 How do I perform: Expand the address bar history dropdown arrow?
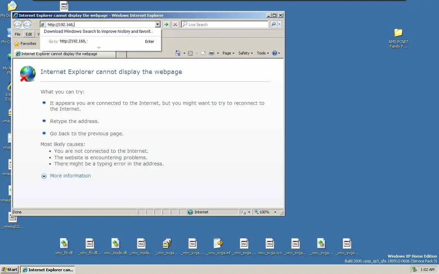click(158, 24)
